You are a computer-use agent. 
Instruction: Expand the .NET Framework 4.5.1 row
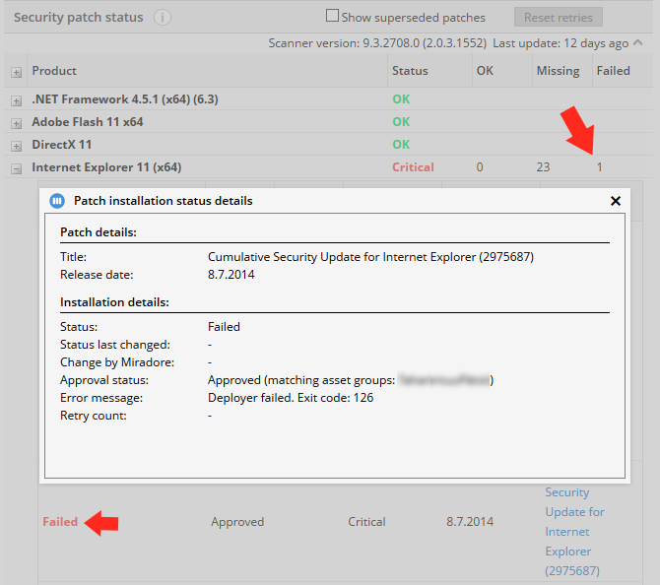(x=16, y=100)
